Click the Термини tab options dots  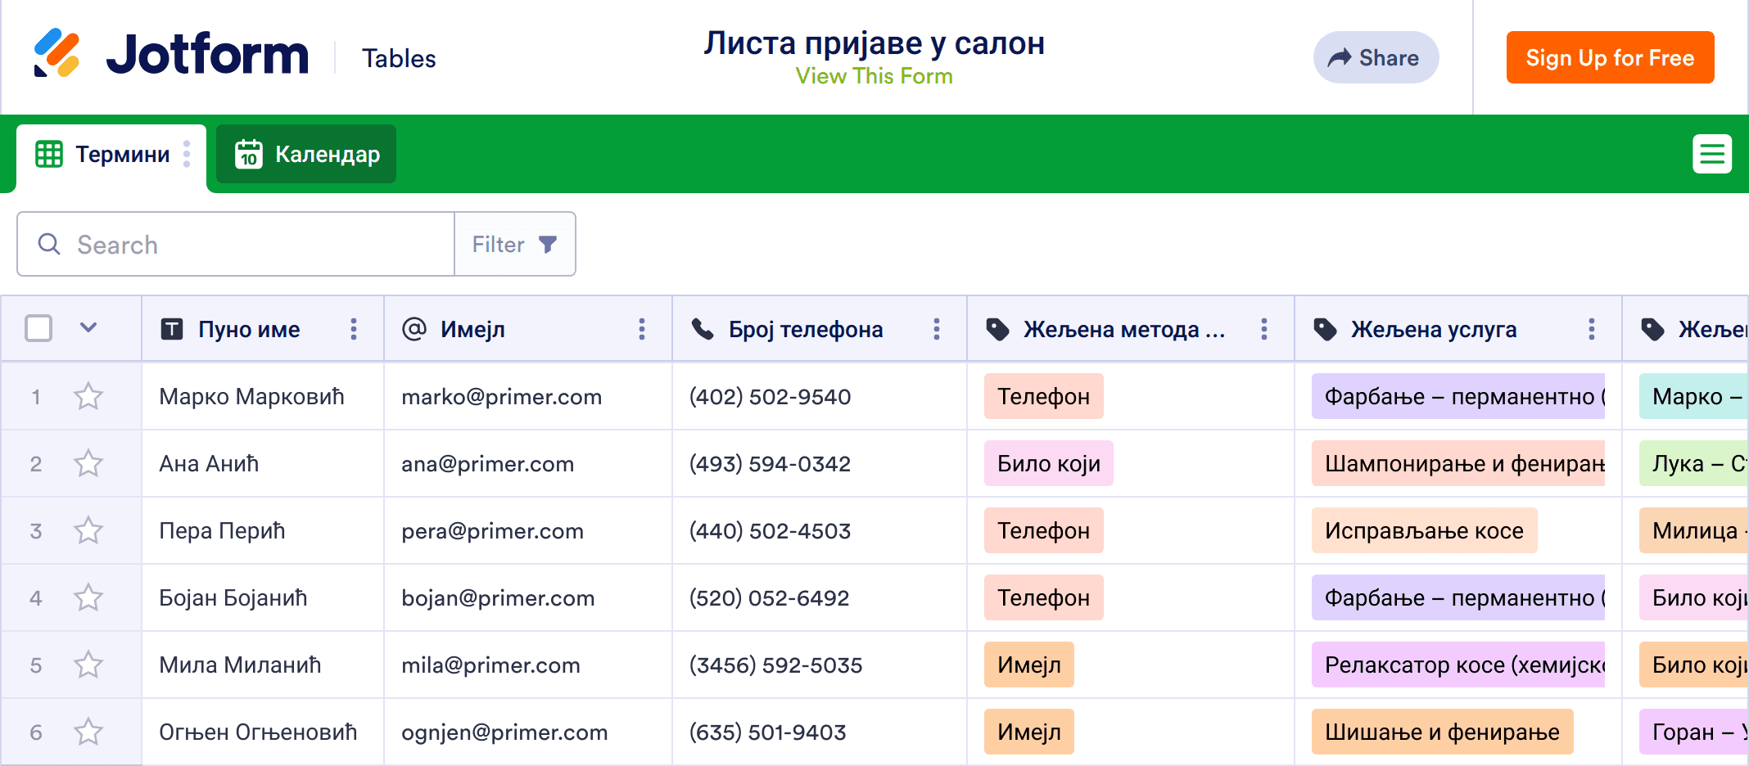pyautogui.click(x=187, y=154)
